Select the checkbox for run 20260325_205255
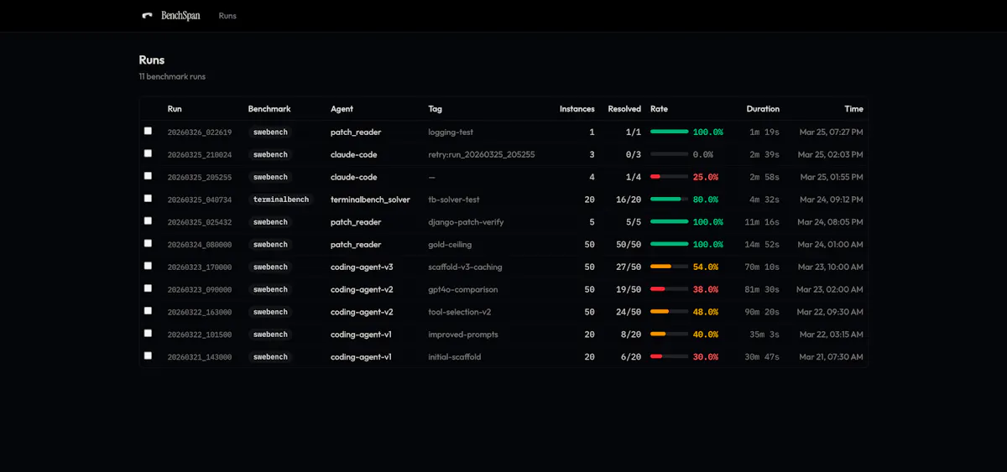Viewport: 1007px width, 472px height. (x=148, y=176)
